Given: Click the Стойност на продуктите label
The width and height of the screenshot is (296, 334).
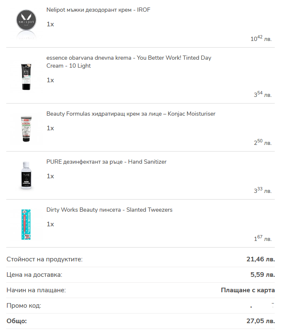Looking at the screenshot, I should (45, 259).
